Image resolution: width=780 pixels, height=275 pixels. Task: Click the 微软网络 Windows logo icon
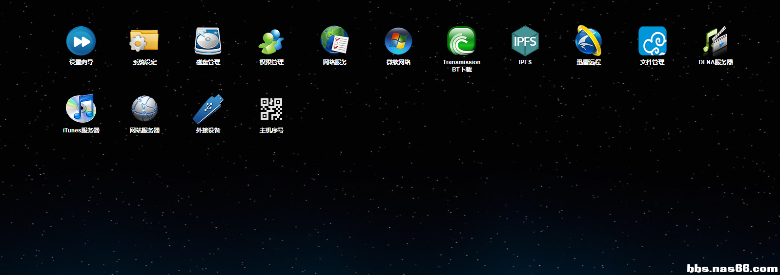click(398, 41)
